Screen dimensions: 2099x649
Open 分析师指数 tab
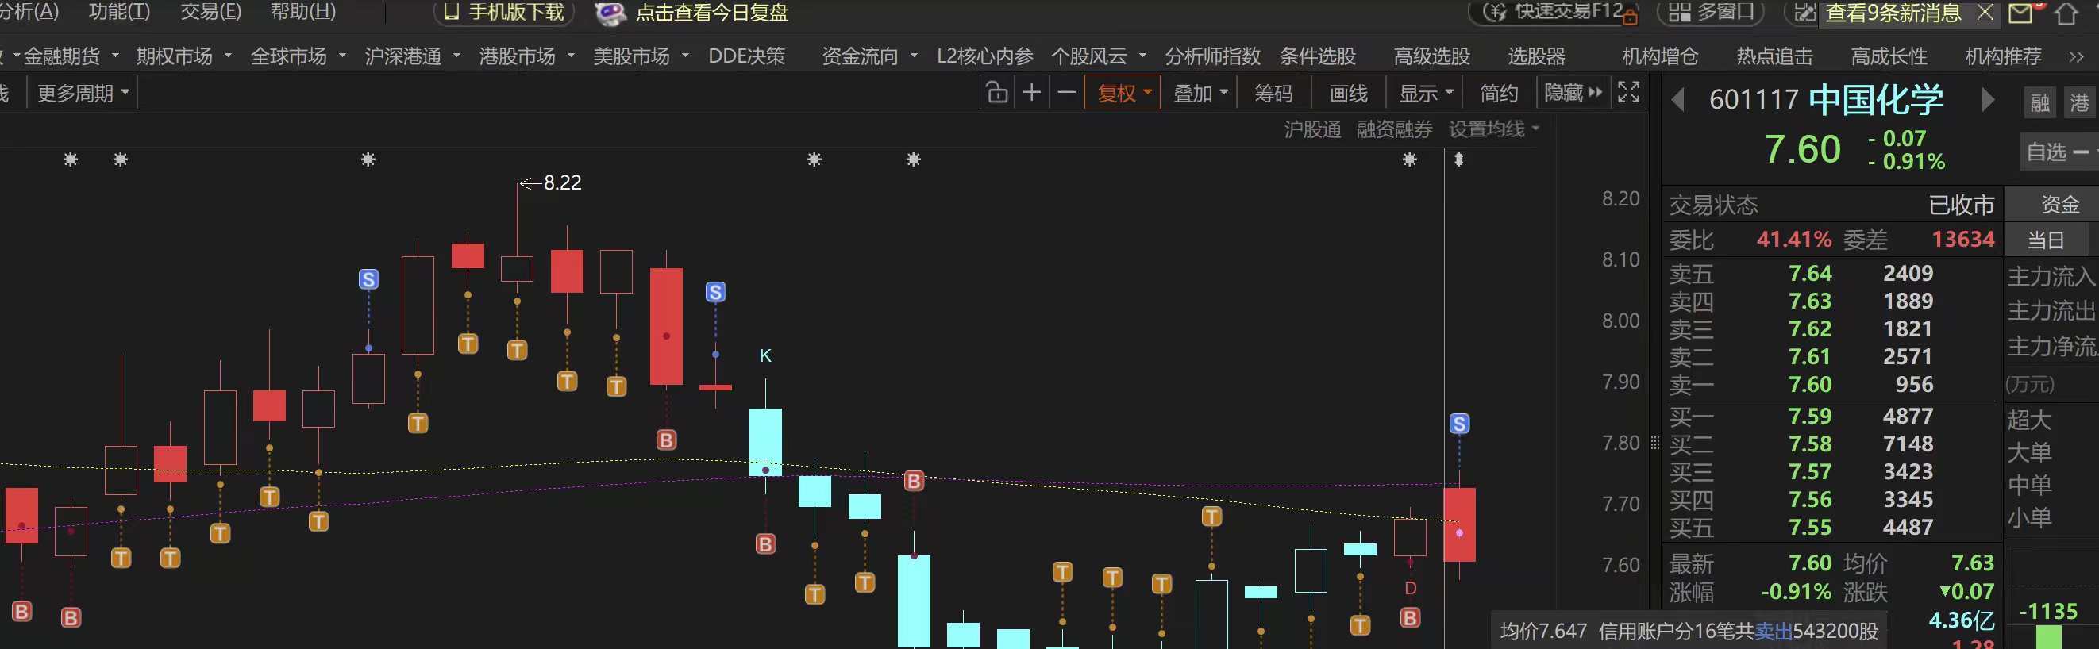click(1212, 56)
